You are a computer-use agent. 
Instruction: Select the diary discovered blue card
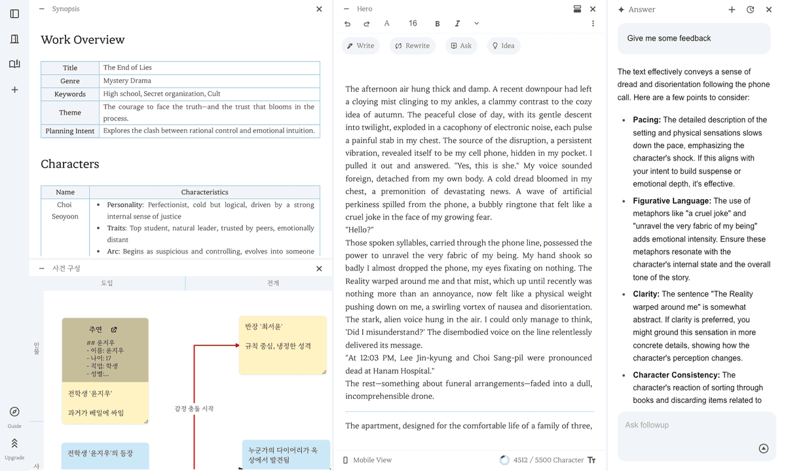tap(286, 455)
